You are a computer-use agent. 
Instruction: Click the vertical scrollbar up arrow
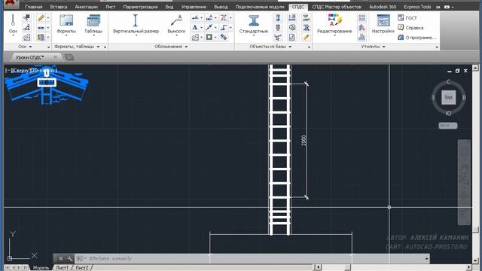point(475,68)
